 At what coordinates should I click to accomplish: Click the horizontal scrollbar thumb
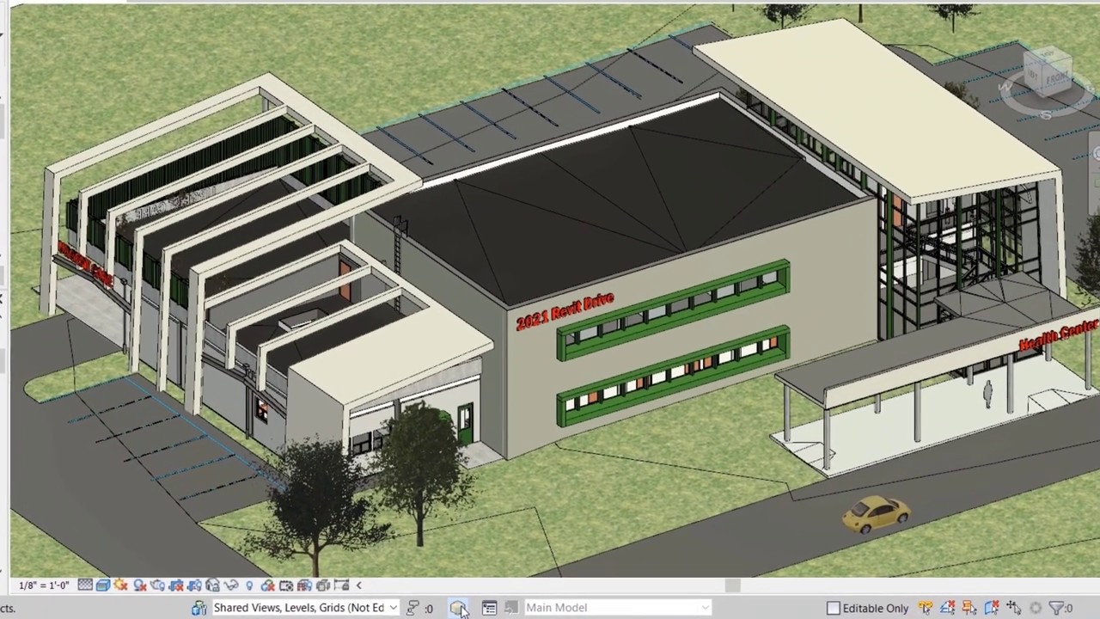click(732, 585)
